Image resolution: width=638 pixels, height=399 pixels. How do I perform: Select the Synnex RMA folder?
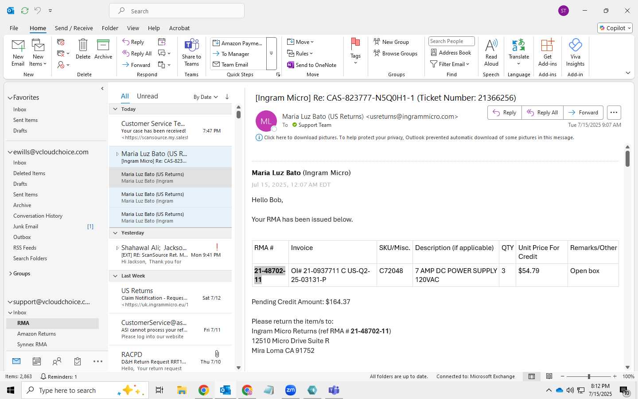(52, 344)
